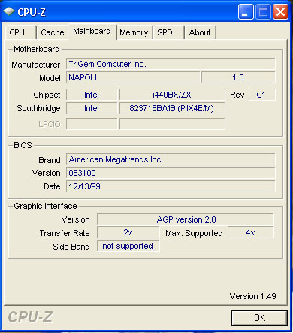Click the Transfer Rate label
Image resolution: width=293 pixels, height=333 pixels.
(x=65, y=233)
